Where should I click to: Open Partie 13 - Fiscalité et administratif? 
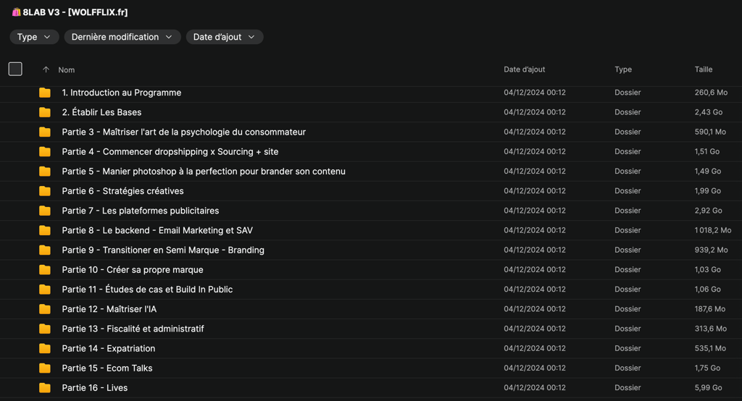[133, 329]
